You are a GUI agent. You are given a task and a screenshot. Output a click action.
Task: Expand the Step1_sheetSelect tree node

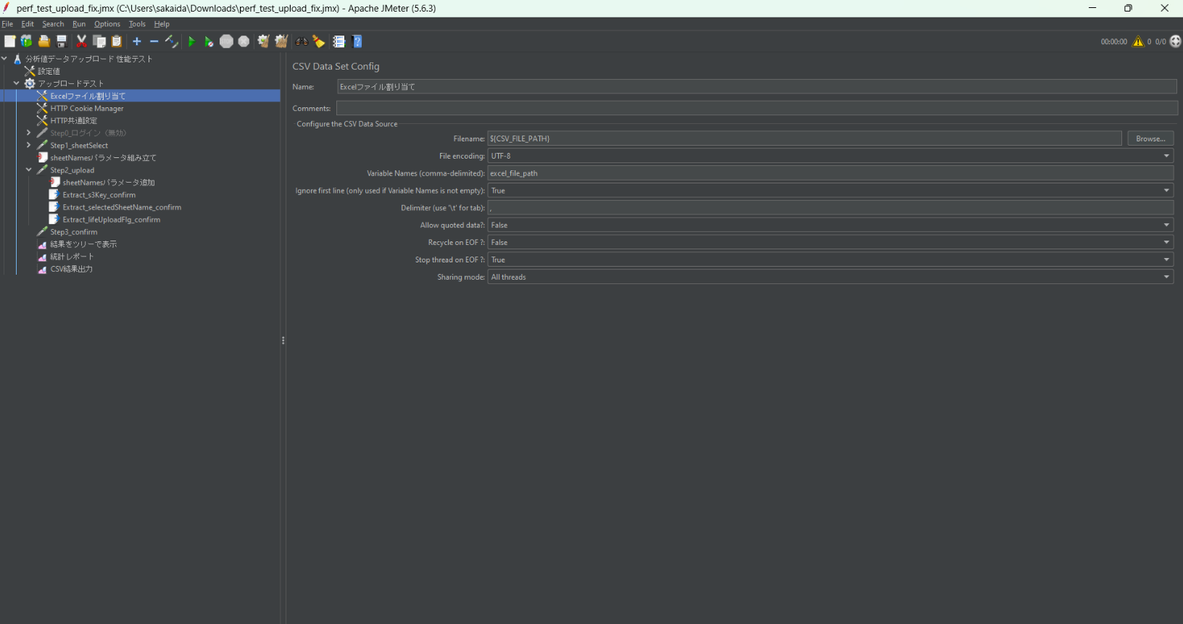click(x=28, y=146)
